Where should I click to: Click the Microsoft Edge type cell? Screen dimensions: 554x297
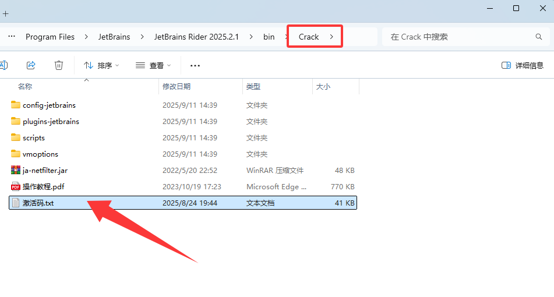point(276,186)
